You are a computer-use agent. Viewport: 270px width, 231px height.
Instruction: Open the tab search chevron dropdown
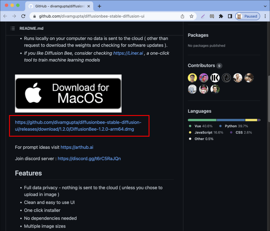tap(265, 6)
